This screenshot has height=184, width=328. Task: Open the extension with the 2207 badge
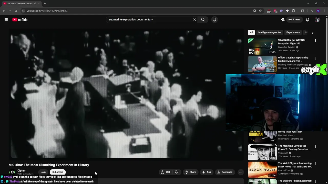pos(269,11)
